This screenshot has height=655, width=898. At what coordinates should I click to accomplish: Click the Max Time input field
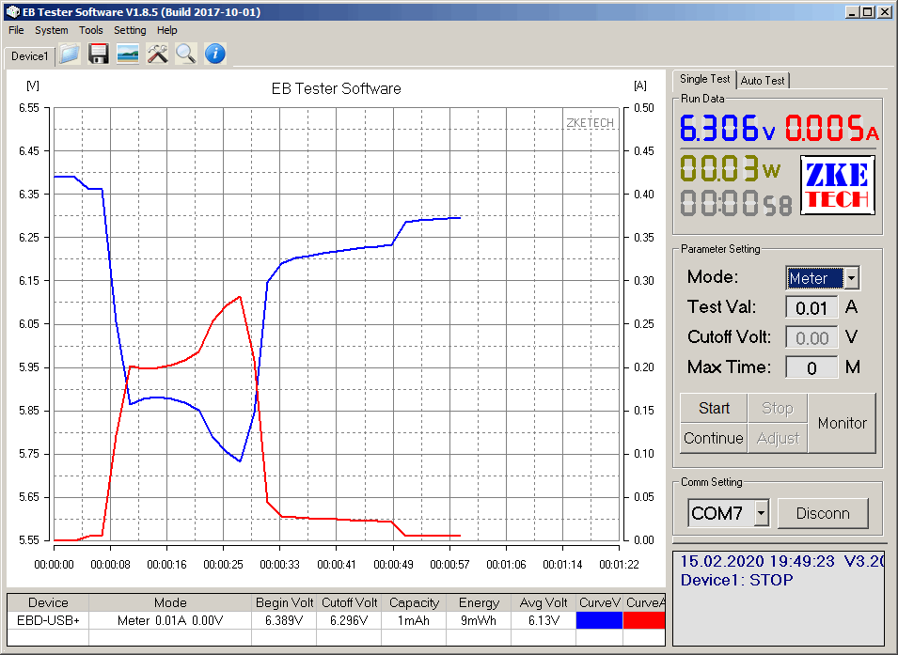click(811, 367)
